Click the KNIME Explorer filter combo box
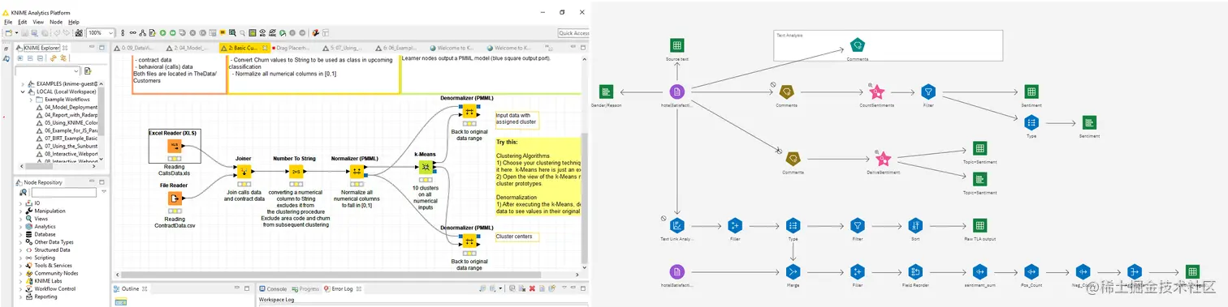The height and width of the screenshot is (307, 1228). 47,70
